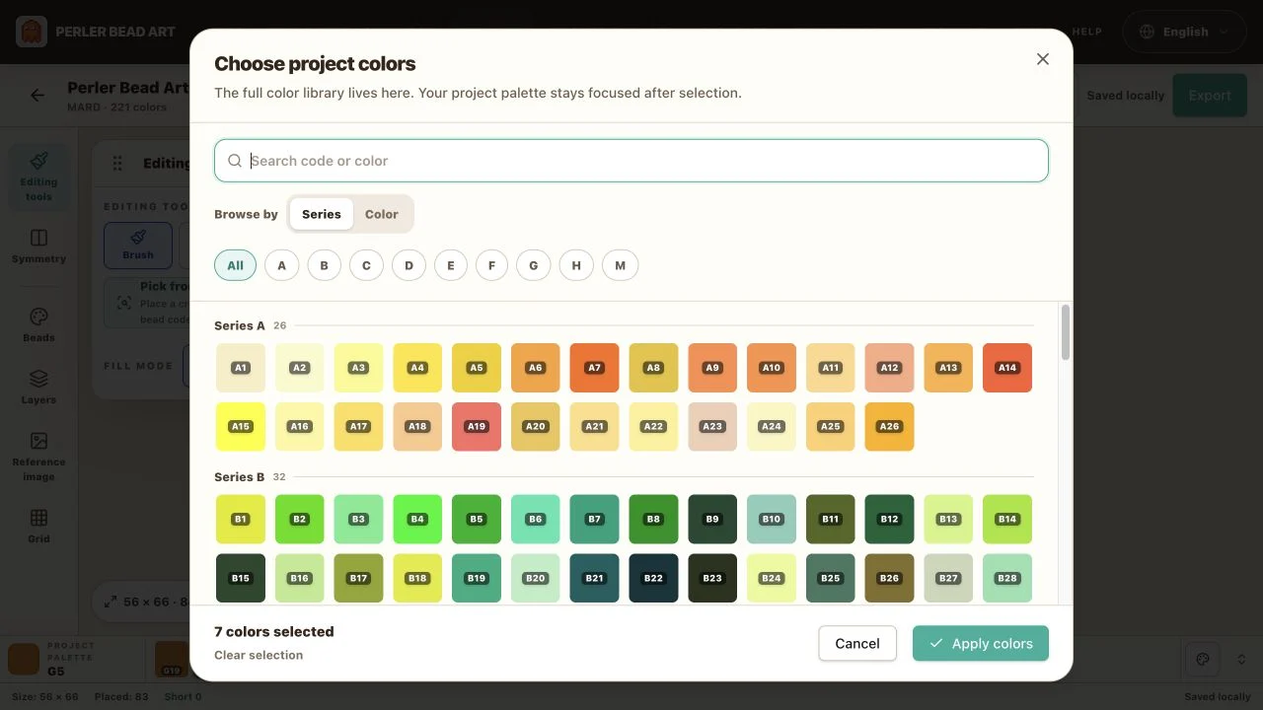Close the Choose project colors dialog
Screen dimensions: 1263x710
click(x=1043, y=59)
